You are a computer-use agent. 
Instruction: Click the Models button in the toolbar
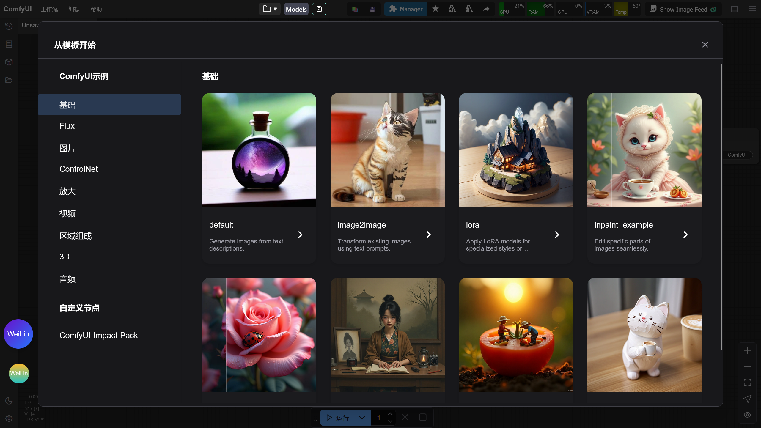(x=296, y=9)
